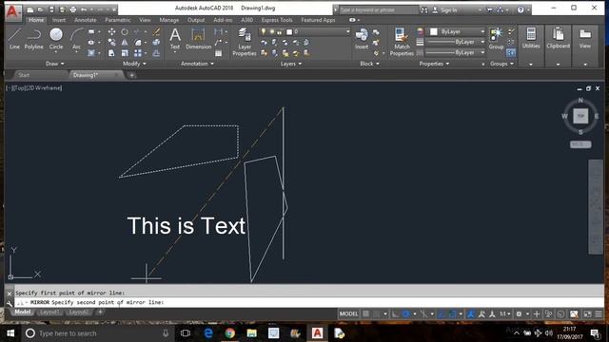Viewport: 609px width, 342px height.
Task: Switch to the Start file tab
Action: coord(24,75)
